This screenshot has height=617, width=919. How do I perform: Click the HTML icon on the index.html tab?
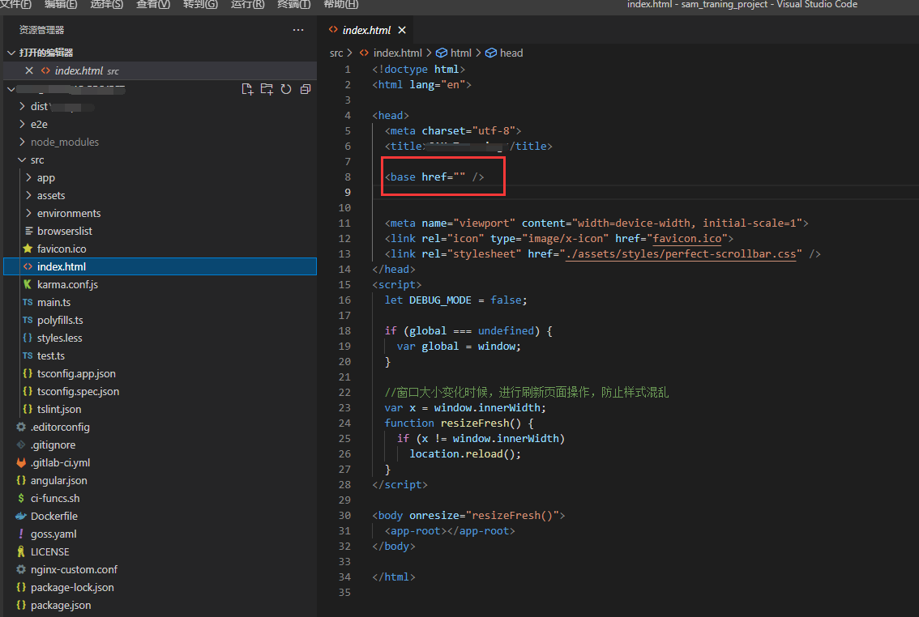click(x=333, y=29)
